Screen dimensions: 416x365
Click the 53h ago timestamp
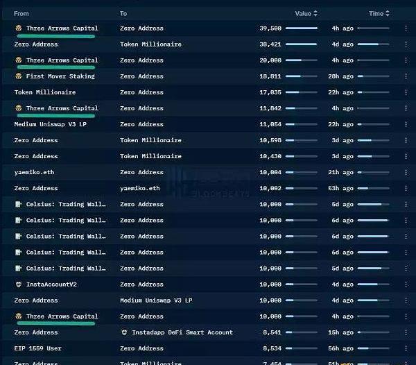(342, 188)
